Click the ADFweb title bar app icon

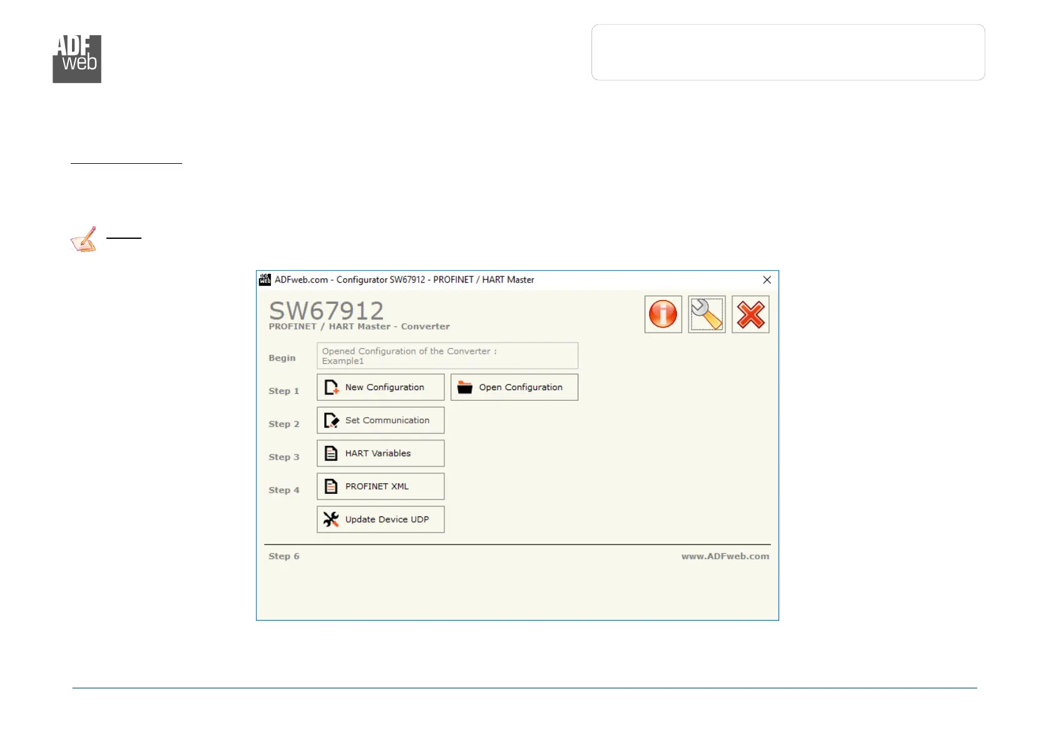[x=265, y=279]
